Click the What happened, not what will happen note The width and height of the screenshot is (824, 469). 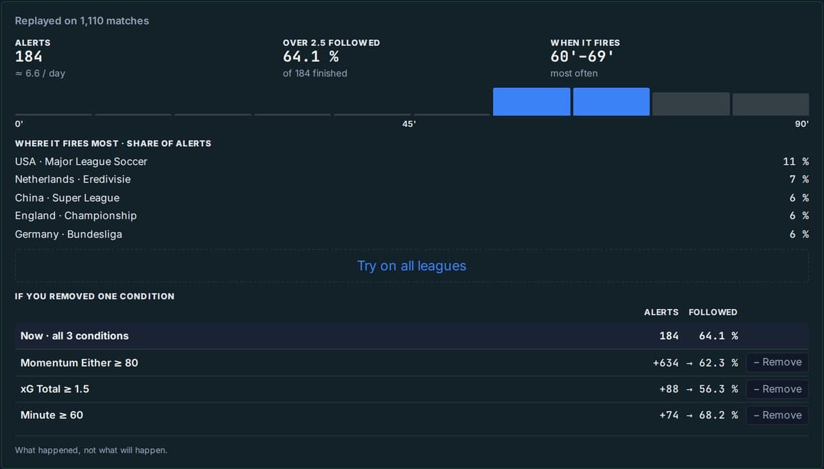(91, 450)
